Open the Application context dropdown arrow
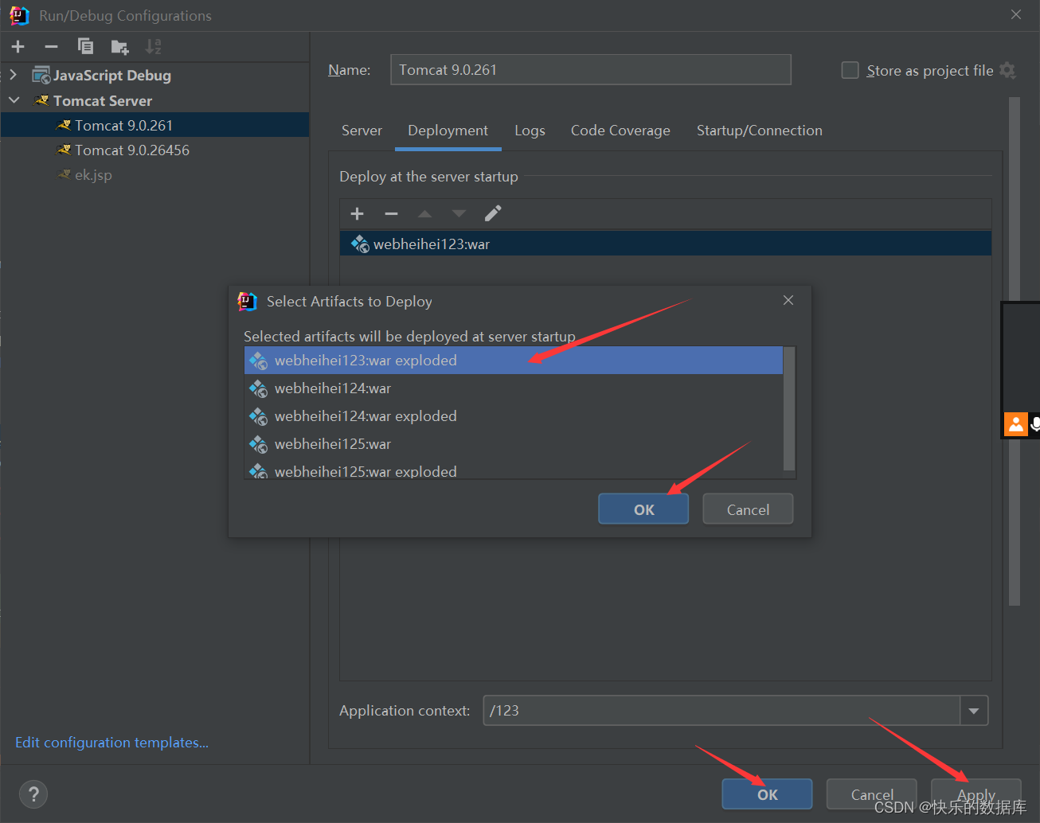Image resolution: width=1040 pixels, height=823 pixels. [x=974, y=711]
